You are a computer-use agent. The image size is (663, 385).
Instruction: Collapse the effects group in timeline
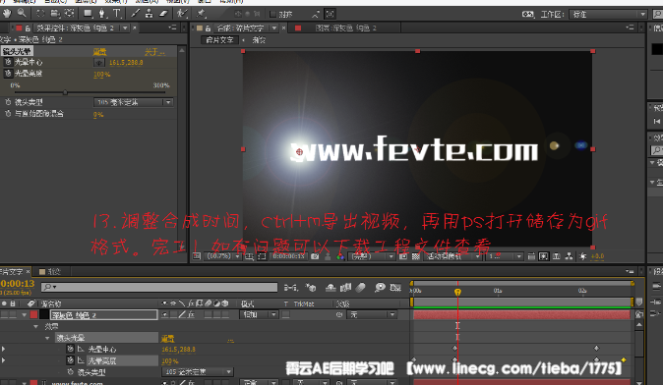[x=36, y=326]
